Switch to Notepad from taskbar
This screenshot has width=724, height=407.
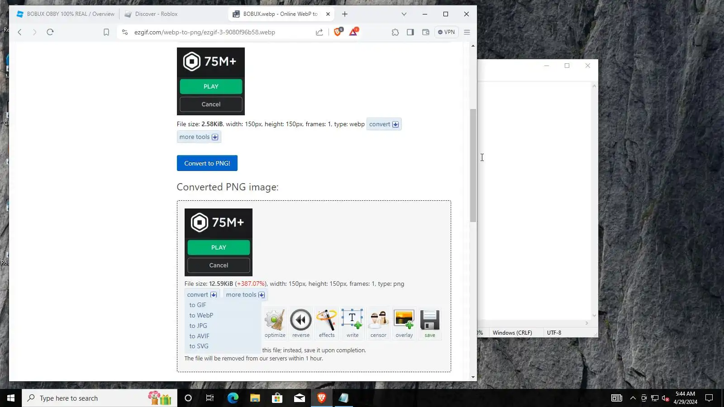344,398
